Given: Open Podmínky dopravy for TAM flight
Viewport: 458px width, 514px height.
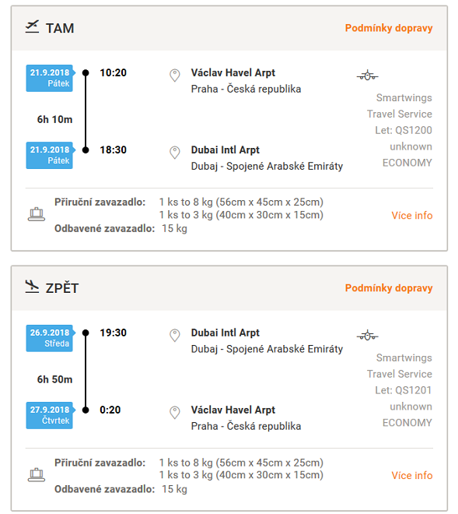Looking at the screenshot, I should [389, 28].
